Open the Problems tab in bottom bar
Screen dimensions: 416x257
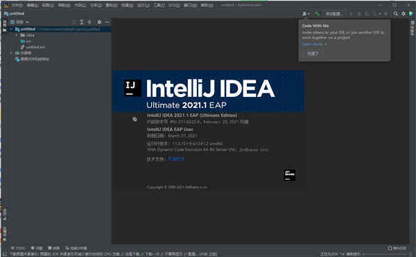(x=37, y=248)
